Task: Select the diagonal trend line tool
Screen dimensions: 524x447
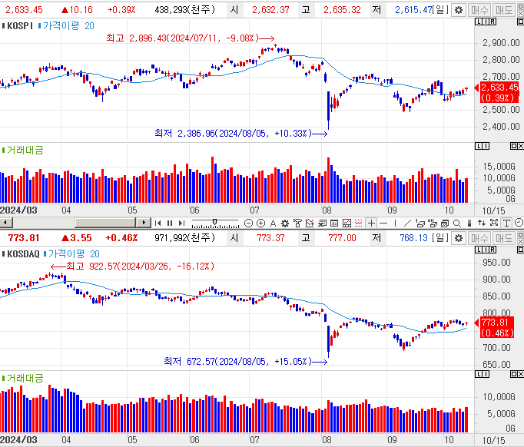Action: pos(407,223)
